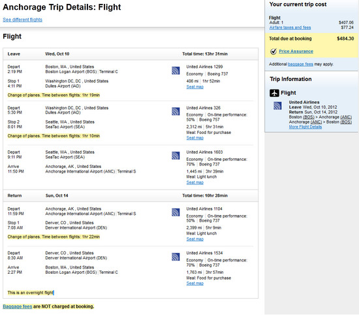Click the Trip Information heading
359x315 pixels.
[x=290, y=79]
